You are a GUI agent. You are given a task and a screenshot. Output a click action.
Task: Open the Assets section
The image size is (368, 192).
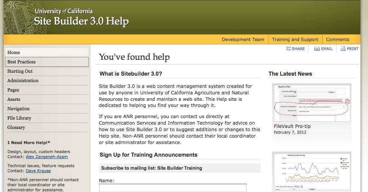[14, 99]
